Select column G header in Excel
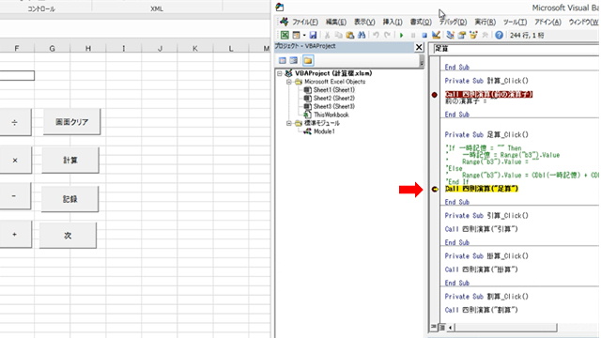This screenshot has height=338, width=601. pos(53,48)
